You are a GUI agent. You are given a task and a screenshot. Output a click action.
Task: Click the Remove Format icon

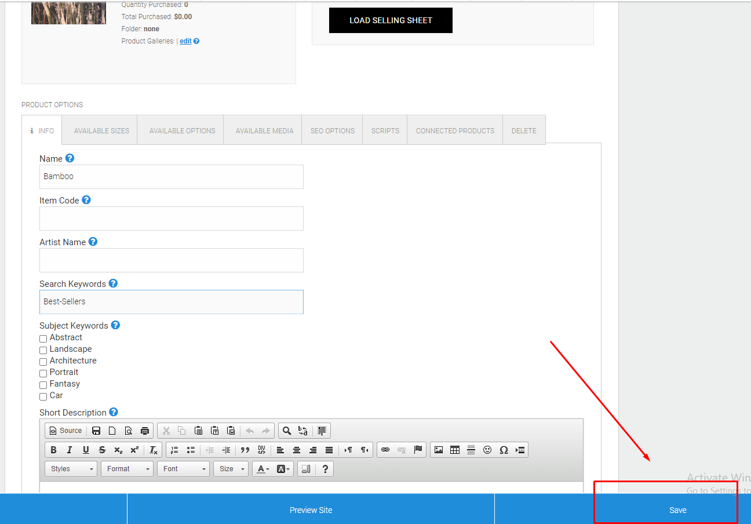[154, 450]
